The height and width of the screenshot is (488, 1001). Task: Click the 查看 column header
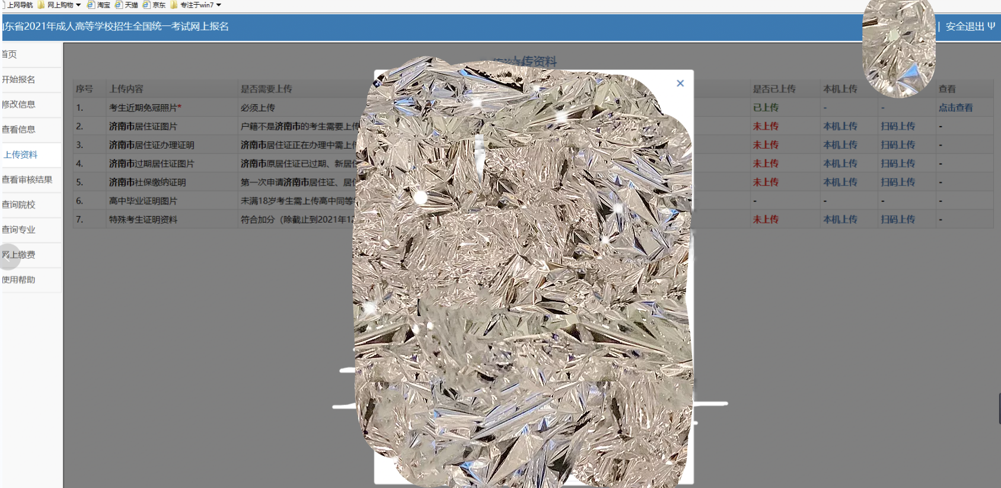pyautogui.click(x=947, y=89)
